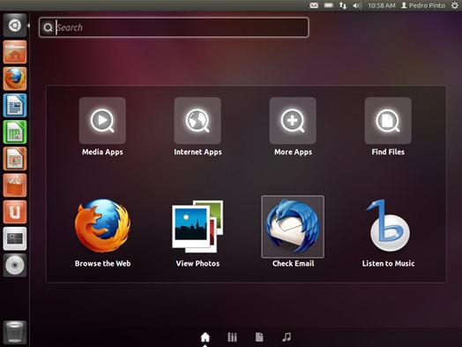The image size is (462, 347).
Task: Open LibreOffice Writer in the launcher
Action: [x=15, y=105]
